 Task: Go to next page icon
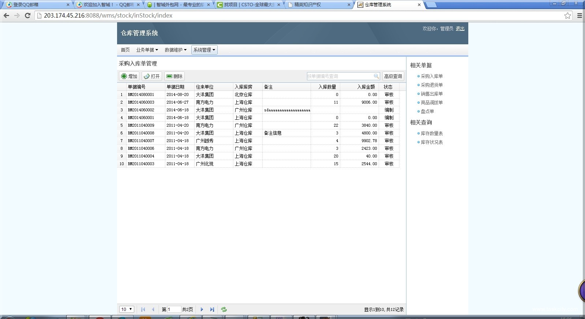tap(202, 309)
